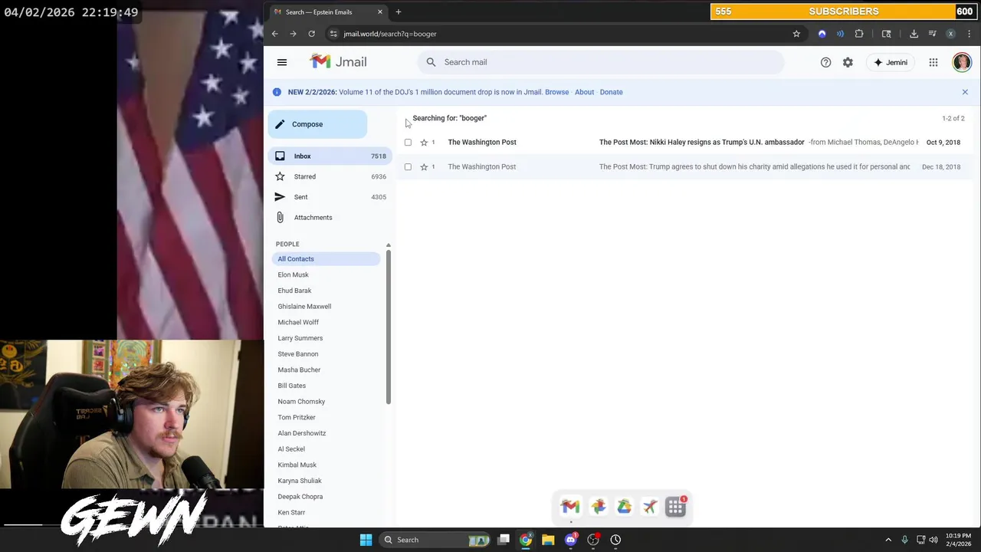Open the Sent folder

[x=330, y=197]
